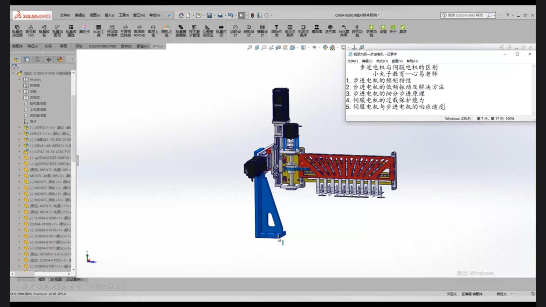
Task: Expand the LCP02-16-16-L200 component node
Action: tap(19, 152)
